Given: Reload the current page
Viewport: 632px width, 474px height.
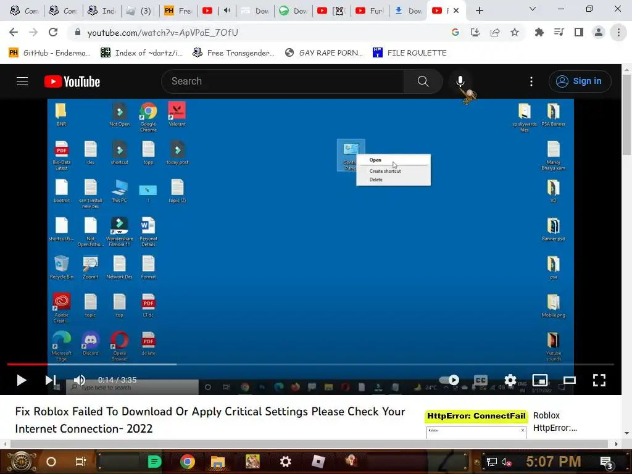Looking at the screenshot, I should click(53, 32).
